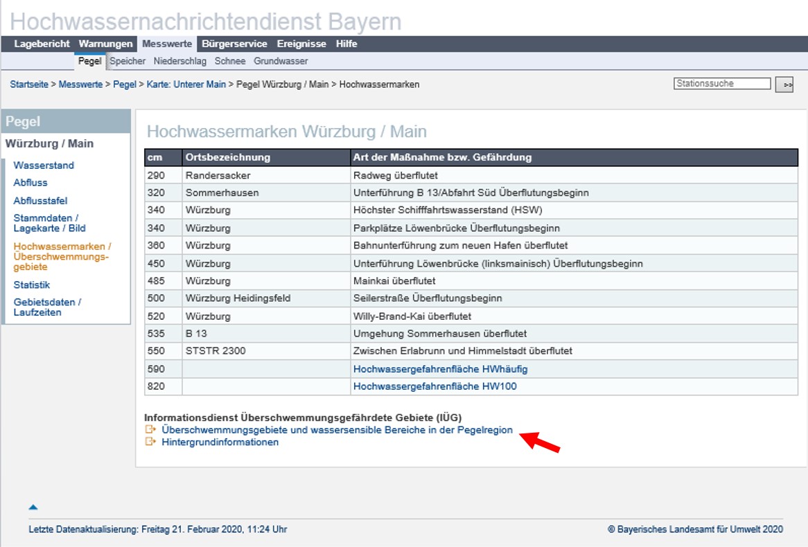Viewport: 808px width, 547px height.
Task: Click the Pegel breadcrumb link
Action: pyautogui.click(x=125, y=84)
